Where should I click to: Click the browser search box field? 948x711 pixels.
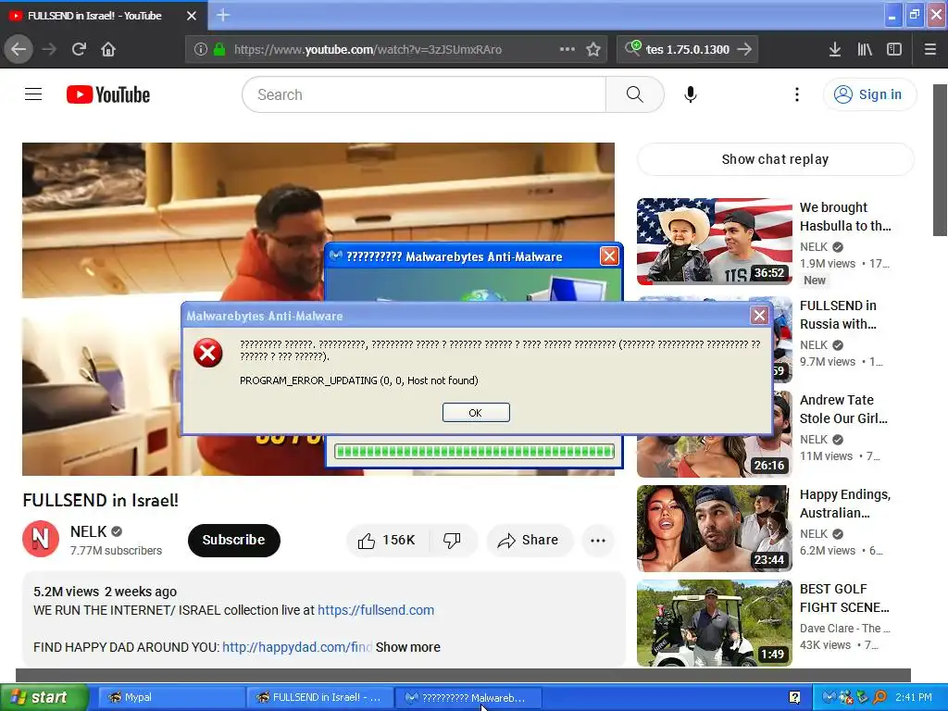click(688, 50)
